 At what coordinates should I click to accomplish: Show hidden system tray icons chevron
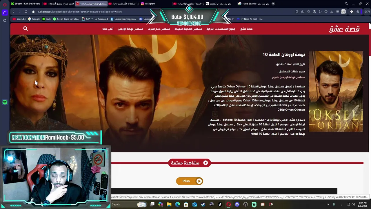(328, 204)
